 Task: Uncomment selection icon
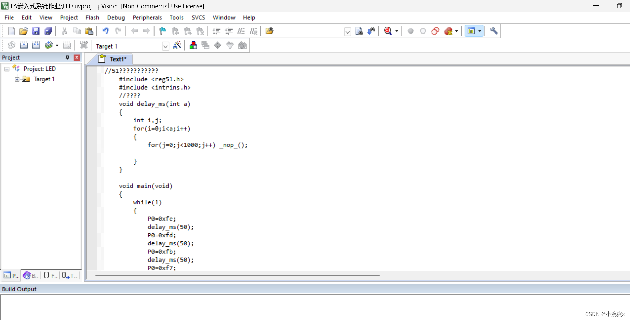[253, 31]
